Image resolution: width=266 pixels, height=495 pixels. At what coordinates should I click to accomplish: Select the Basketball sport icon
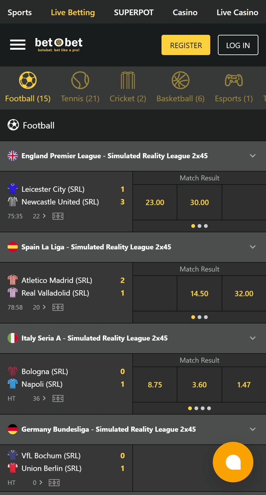point(180,80)
